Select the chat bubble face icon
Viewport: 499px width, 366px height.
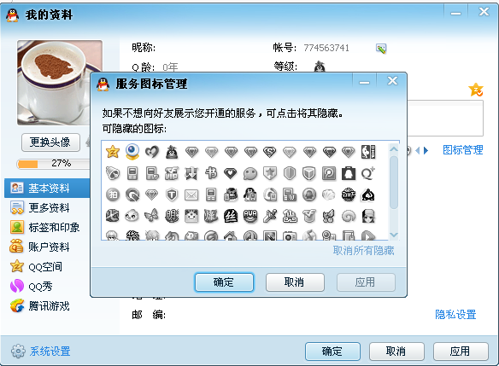pyautogui.click(x=250, y=174)
